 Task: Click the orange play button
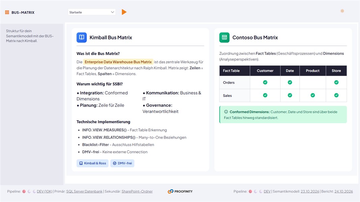point(124,12)
